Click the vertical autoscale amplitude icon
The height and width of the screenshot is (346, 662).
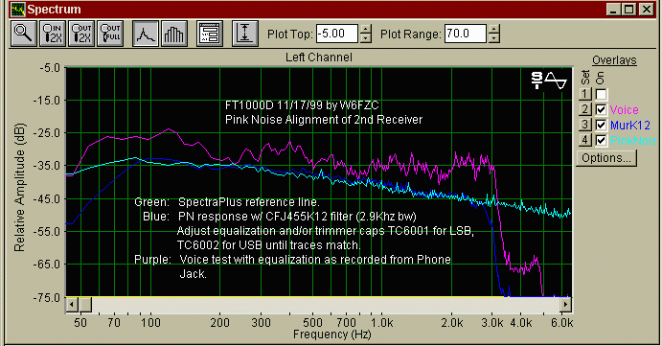245,34
